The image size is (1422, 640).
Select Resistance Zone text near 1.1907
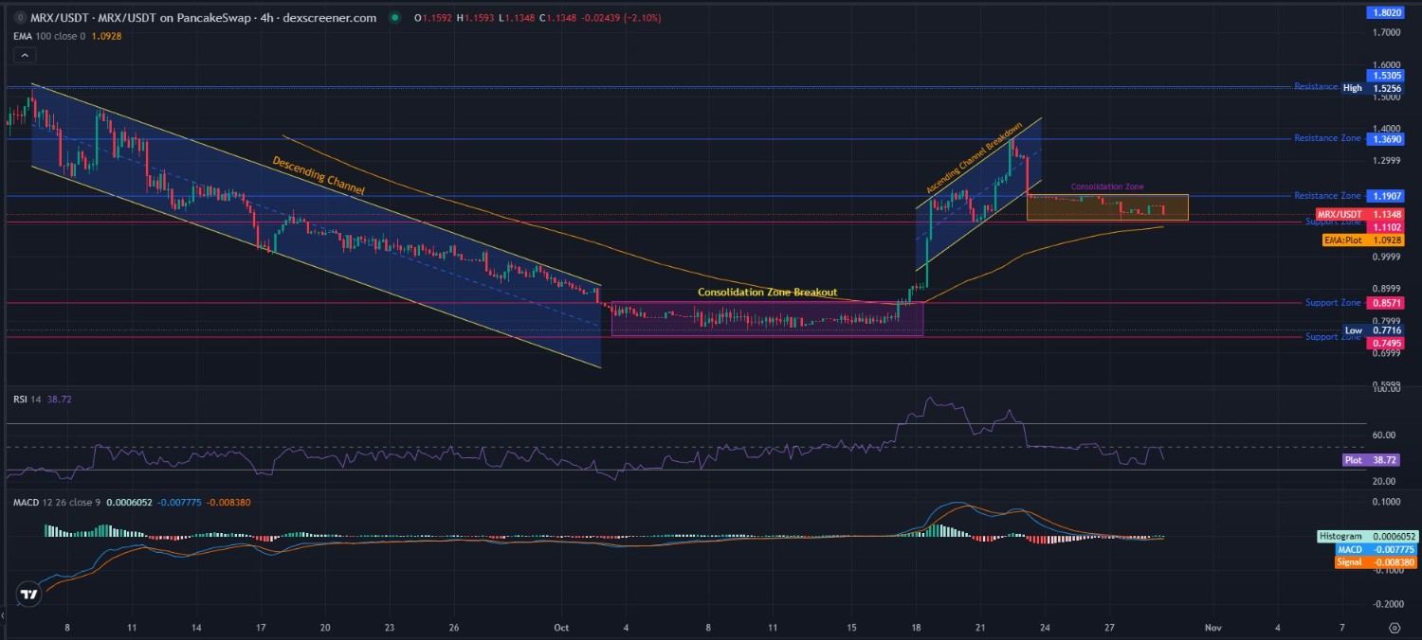1327,196
